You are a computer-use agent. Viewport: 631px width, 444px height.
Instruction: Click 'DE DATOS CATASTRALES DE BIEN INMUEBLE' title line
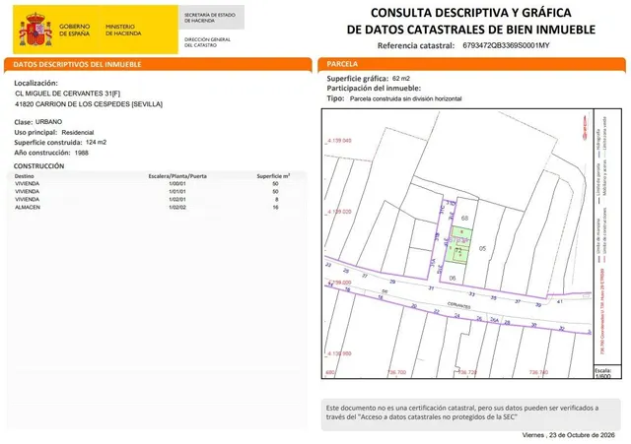pos(471,30)
